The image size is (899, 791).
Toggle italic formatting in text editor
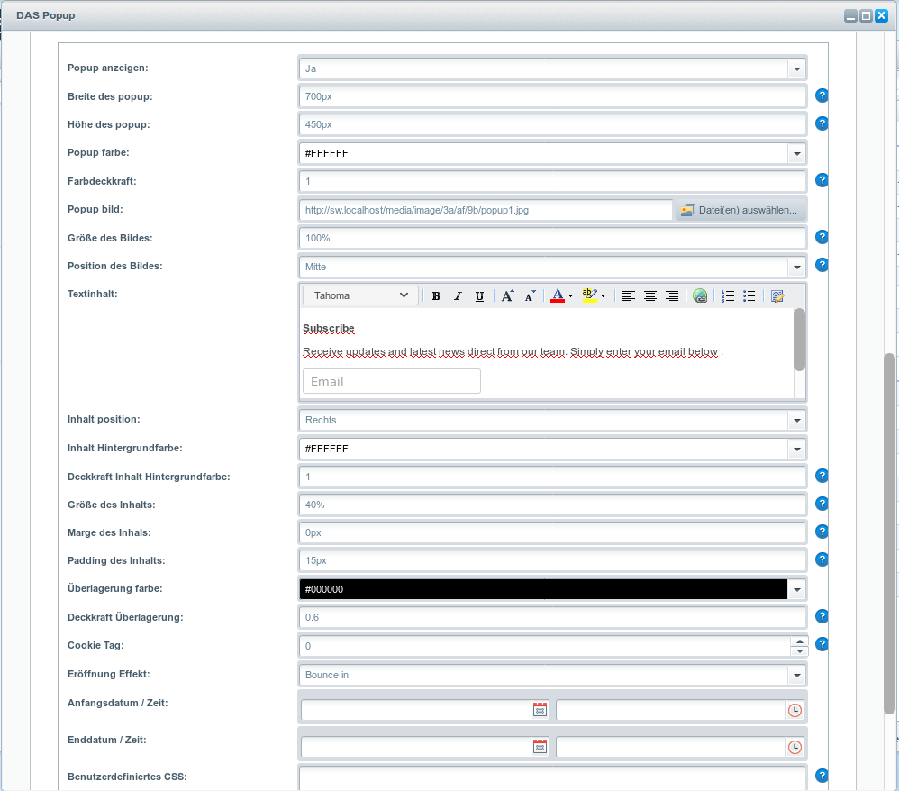pos(458,296)
